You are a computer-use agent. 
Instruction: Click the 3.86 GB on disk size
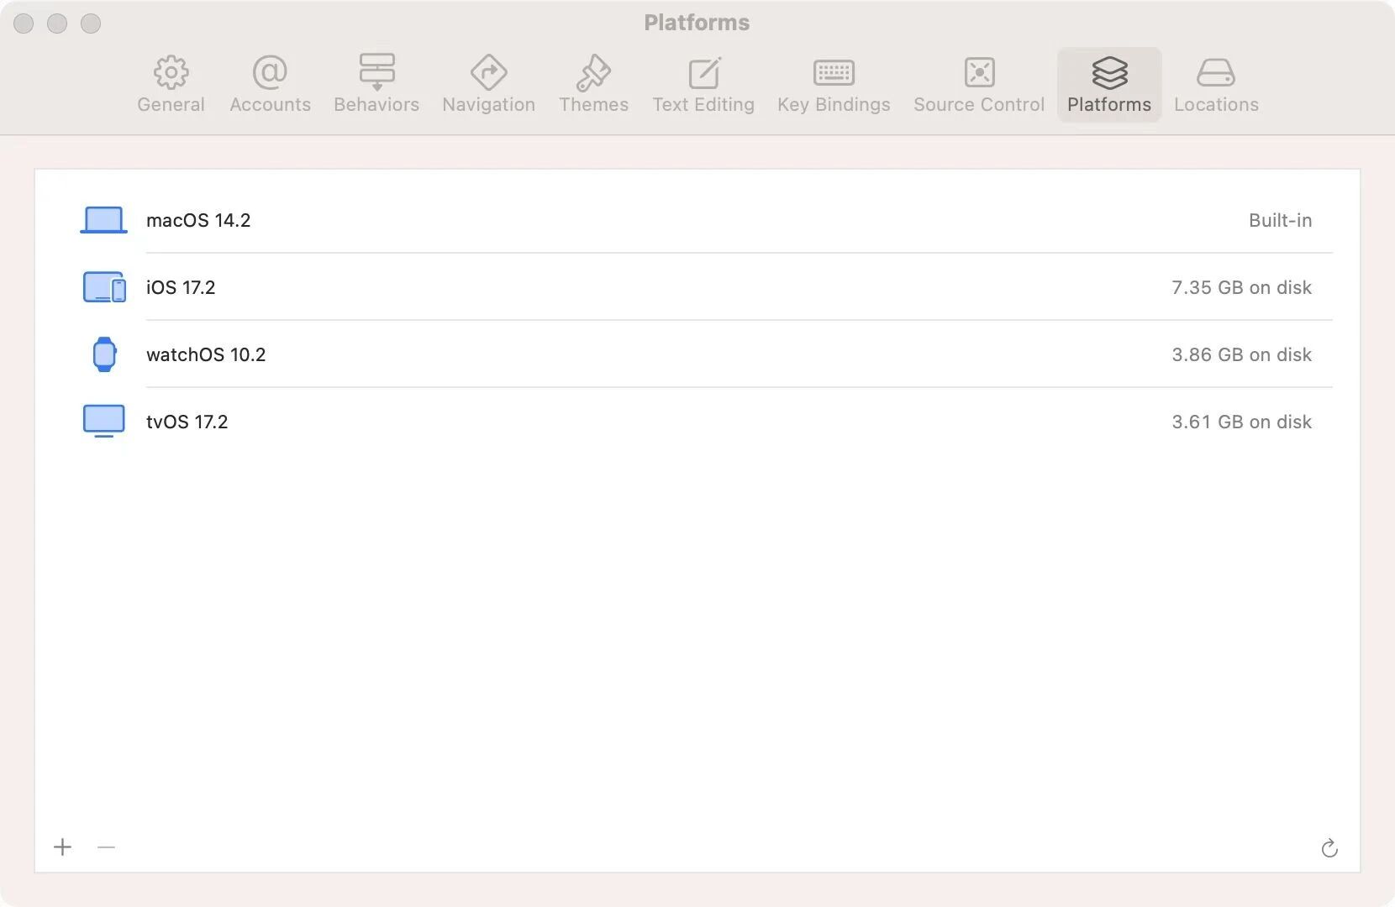coord(1242,354)
